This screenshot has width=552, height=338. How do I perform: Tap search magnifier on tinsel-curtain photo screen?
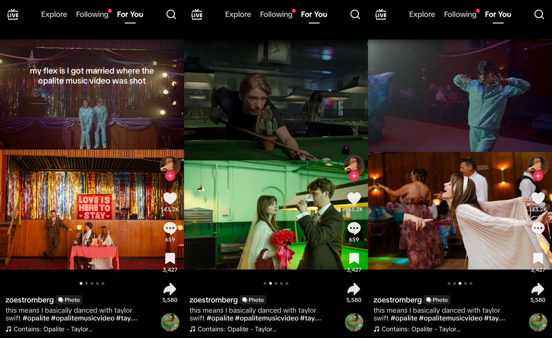pyautogui.click(x=171, y=14)
